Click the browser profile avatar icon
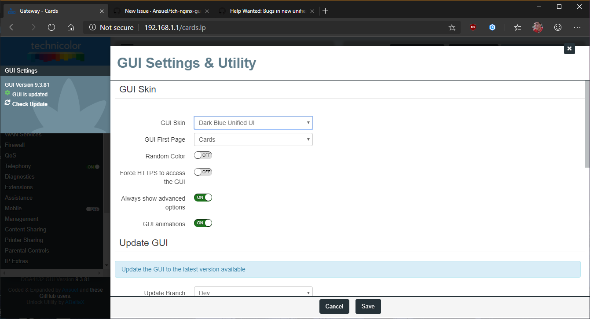590x319 pixels. pyautogui.click(x=537, y=27)
